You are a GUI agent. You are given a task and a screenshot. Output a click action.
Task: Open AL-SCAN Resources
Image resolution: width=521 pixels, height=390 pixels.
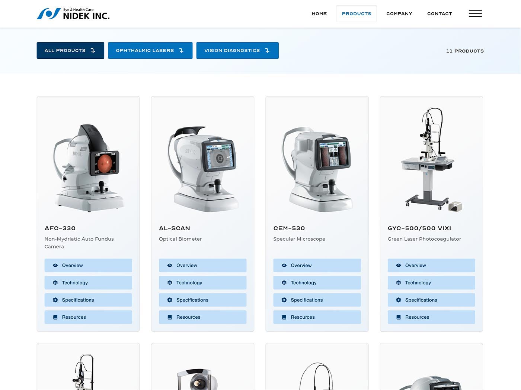(202, 317)
